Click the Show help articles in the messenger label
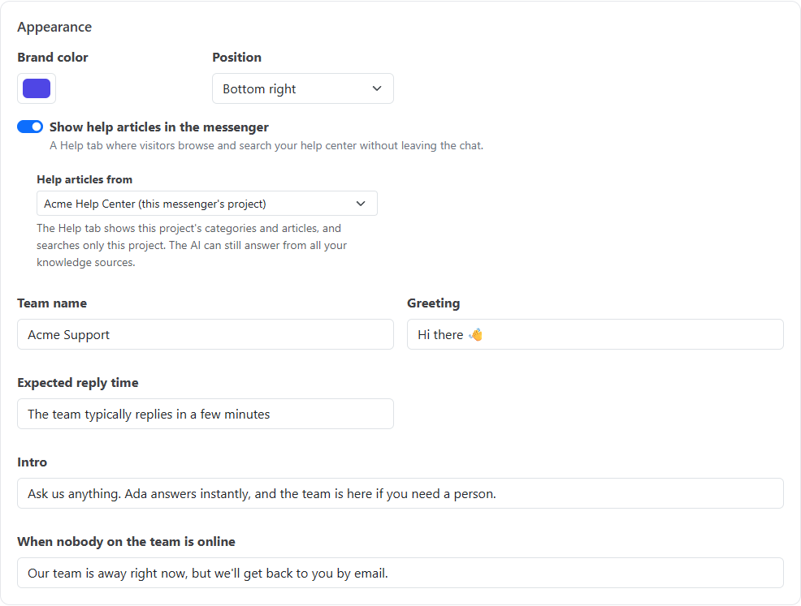 click(x=159, y=127)
